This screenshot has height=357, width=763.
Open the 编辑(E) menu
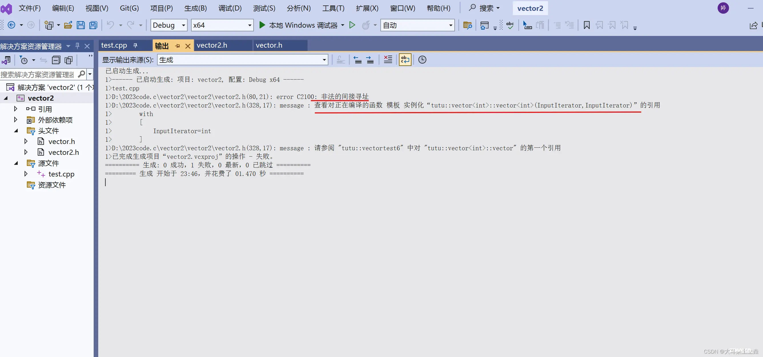pos(63,8)
